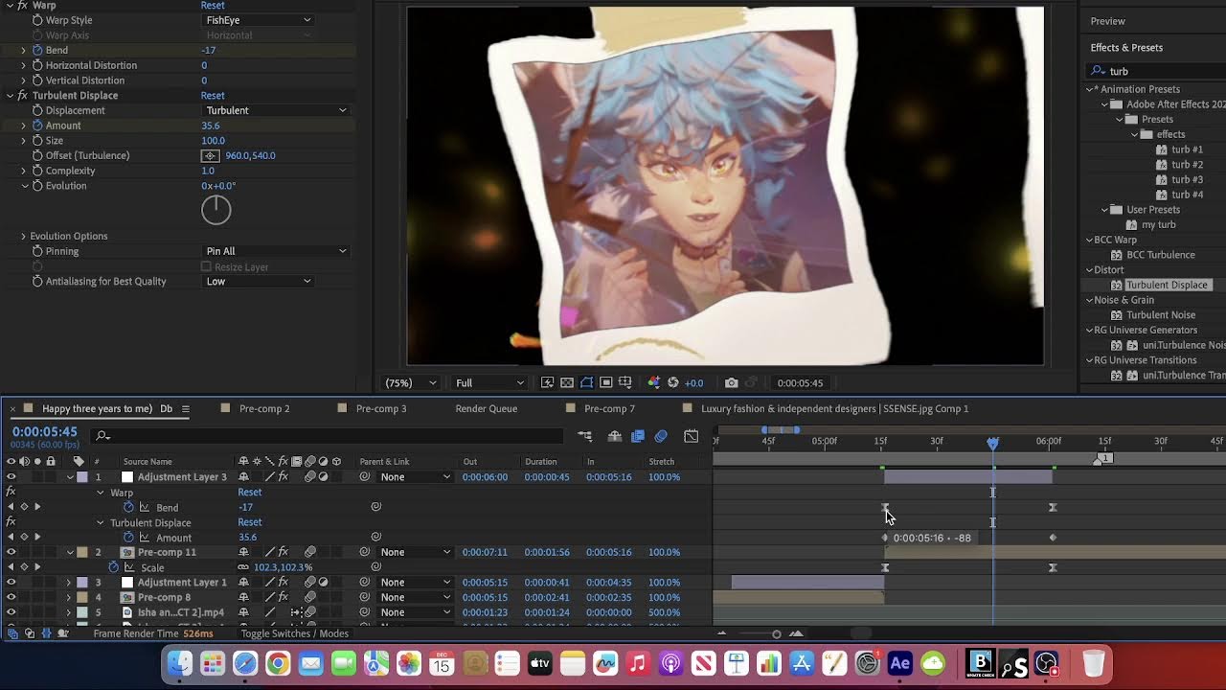Image resolution: width=1226 pixels, height=690 pixels.
Task: Open the viewer resolution Full dropdown
Action: pos(489,383)
